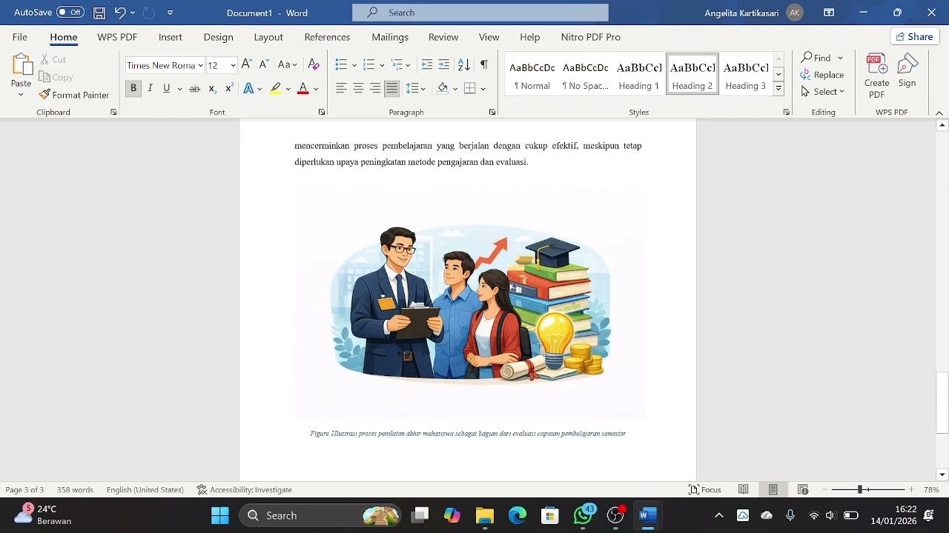
Task: Switch to Read Mode view
Action: [x=744, y=489]
